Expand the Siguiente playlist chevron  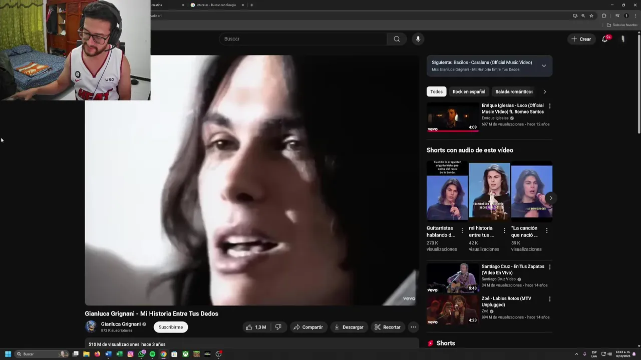coord(544,65)
